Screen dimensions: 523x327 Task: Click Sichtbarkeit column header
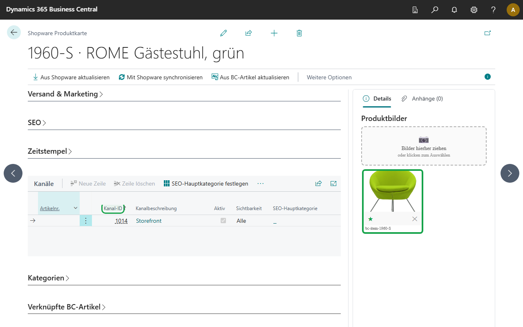(x=249, y=208)
